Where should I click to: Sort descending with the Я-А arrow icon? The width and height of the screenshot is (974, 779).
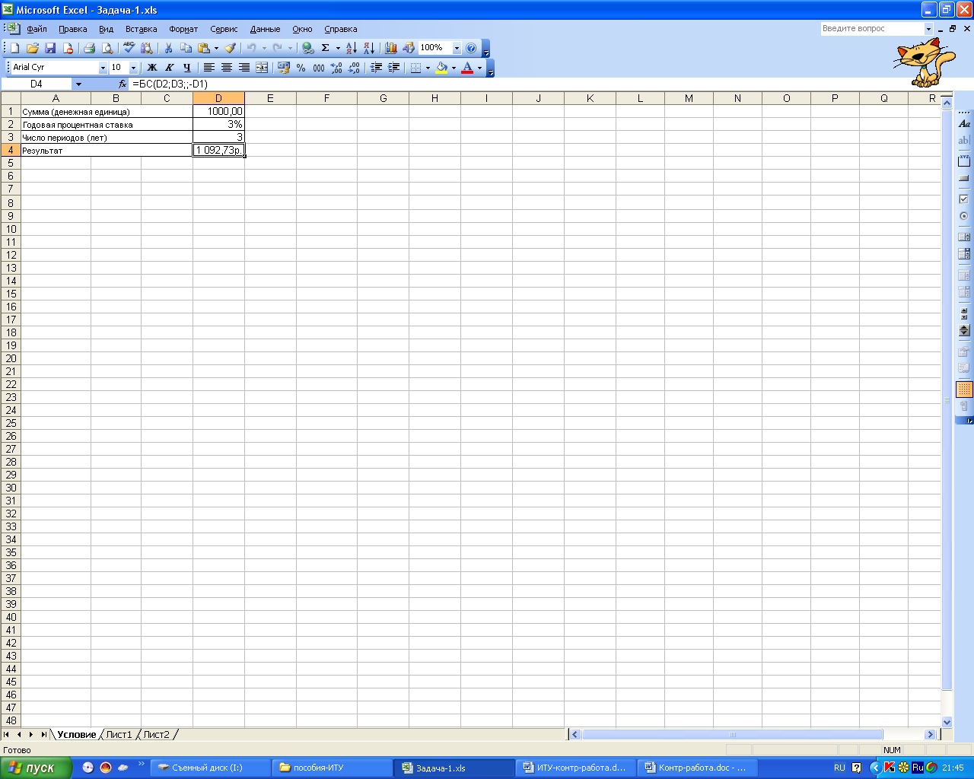tap(369, 48)
